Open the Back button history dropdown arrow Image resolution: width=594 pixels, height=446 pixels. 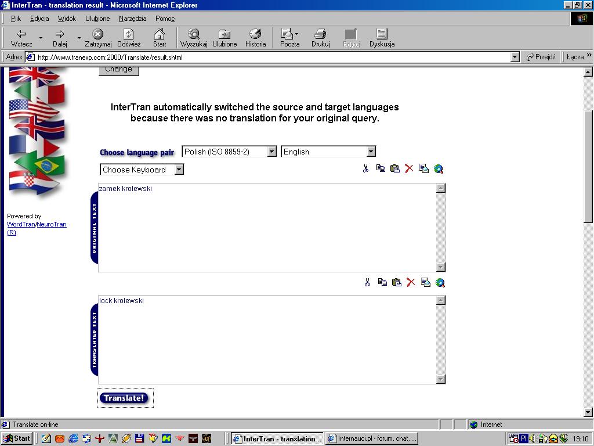(x=41, y=38)
